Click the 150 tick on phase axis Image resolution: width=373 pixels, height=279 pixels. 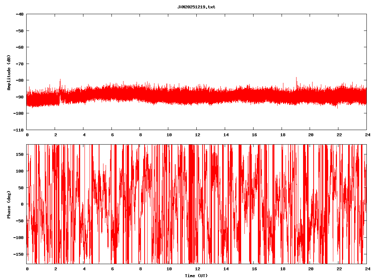tap(20, 154)
